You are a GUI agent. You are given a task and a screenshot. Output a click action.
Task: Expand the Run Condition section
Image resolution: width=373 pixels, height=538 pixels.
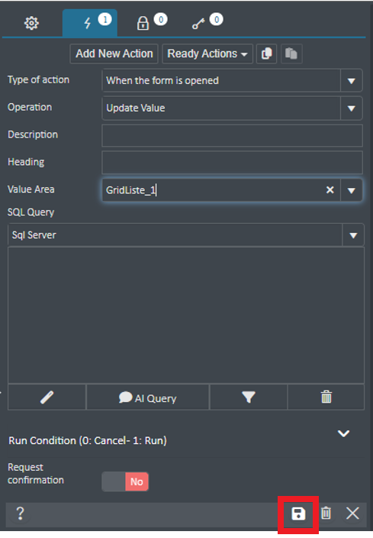click(x=343, y=433)
